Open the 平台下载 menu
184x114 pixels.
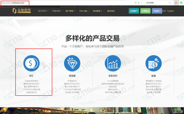84,11
